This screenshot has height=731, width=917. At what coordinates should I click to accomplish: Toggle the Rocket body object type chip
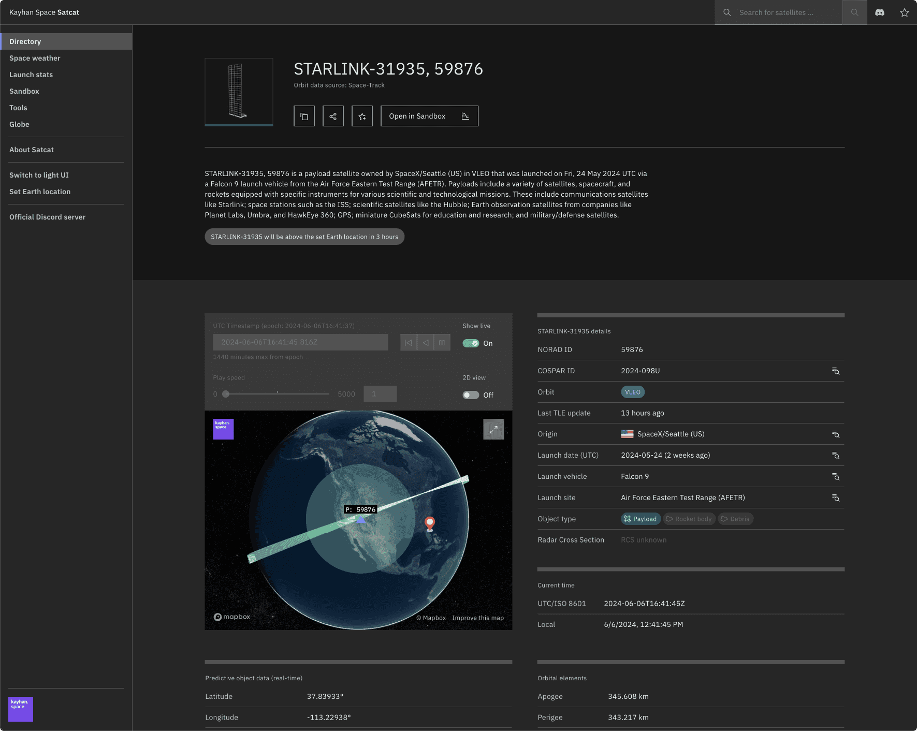point(689,519)
